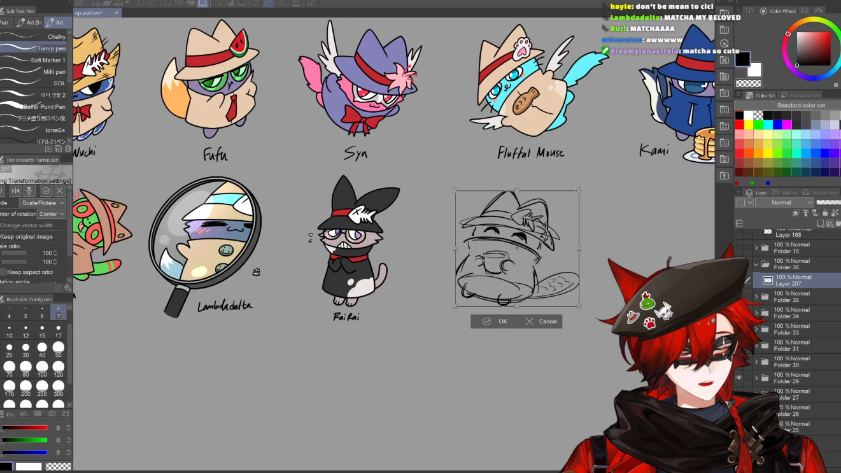
Task: Collapse Folder 36 in the layer list
Action: point(756,264)
